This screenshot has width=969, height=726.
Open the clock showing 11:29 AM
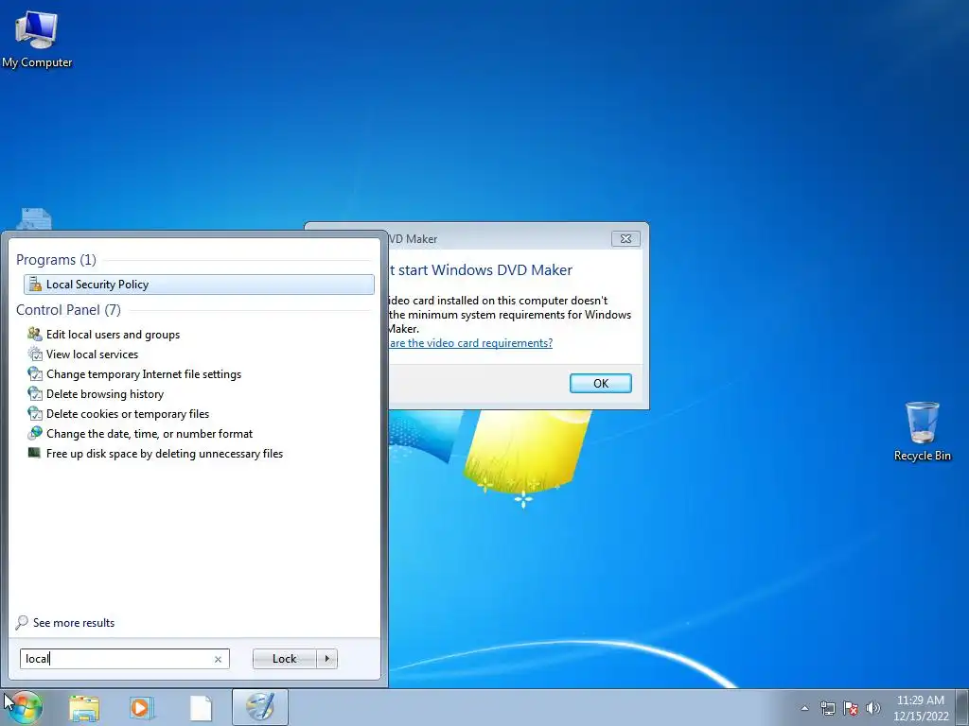920,708
